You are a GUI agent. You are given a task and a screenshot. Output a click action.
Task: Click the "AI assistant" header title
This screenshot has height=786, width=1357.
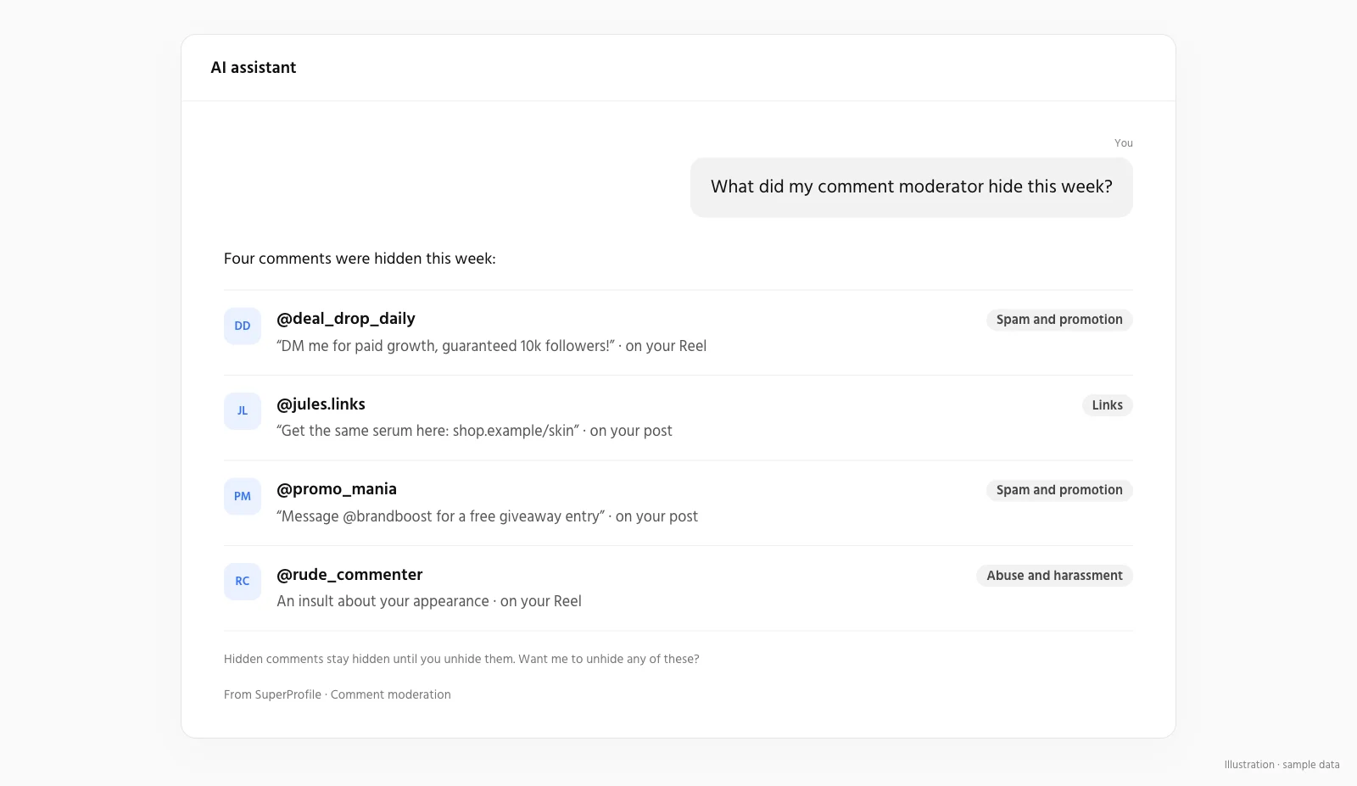pos(254,68)
